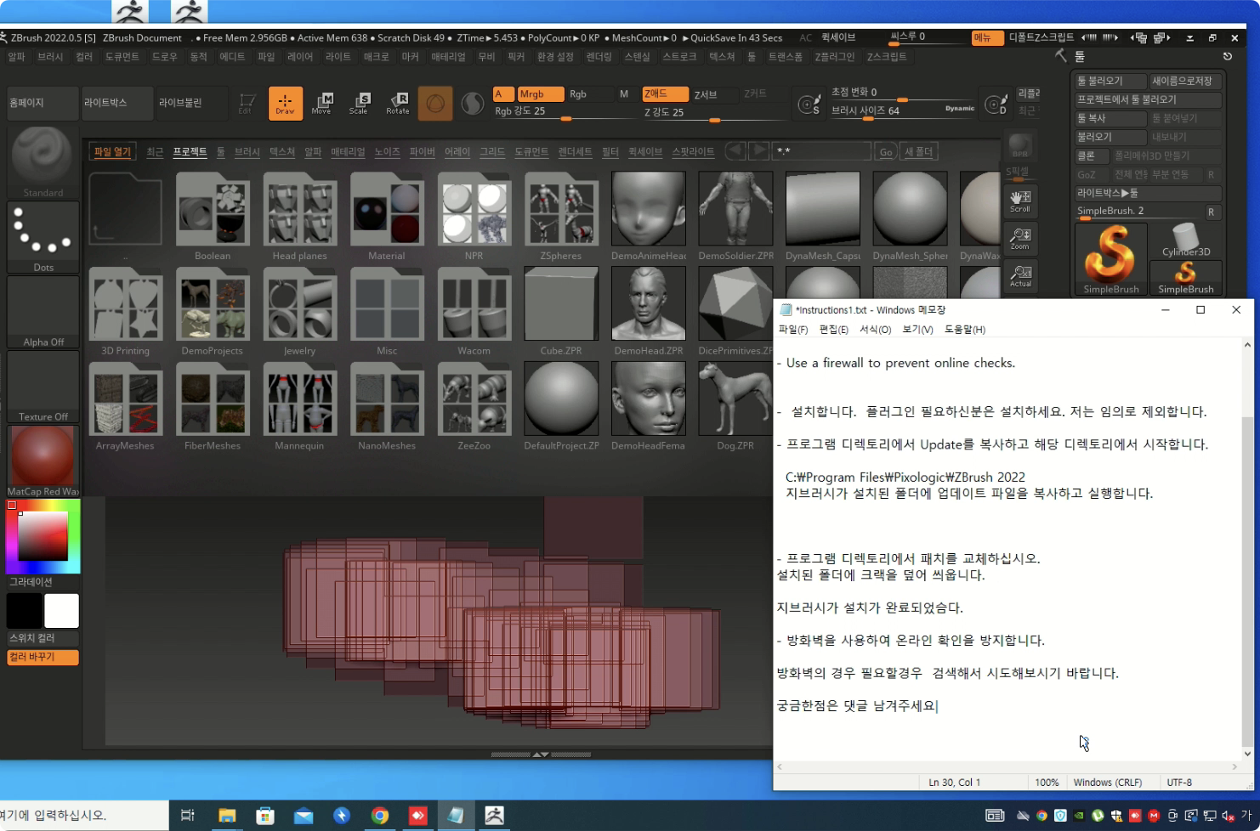Open the Transform menu
The height and width of the screenshot is (831, 1260).
(x=785, y=56)
